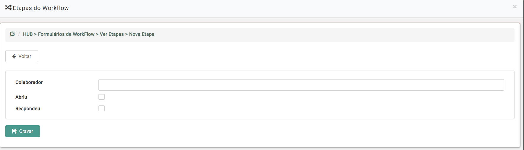524x150 pixels.
Task: Click the Respondeu label text
Action: pyautogui.click(x=28, y=109)
